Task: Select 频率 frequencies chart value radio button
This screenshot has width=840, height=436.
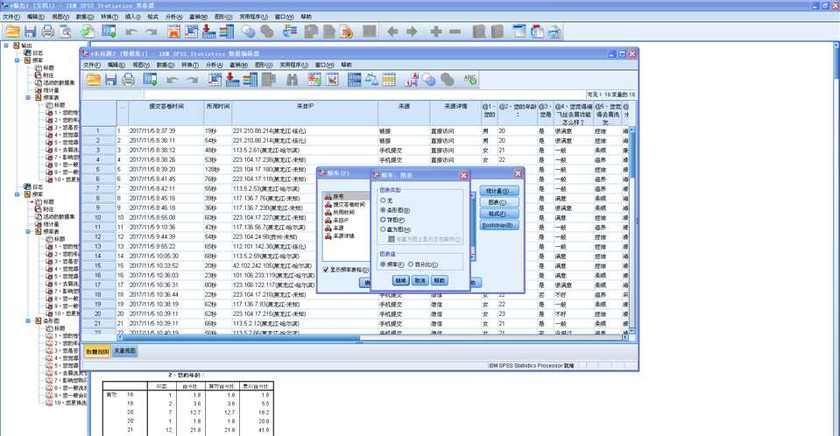Action: pyautogui.click(x=383, y=264)
